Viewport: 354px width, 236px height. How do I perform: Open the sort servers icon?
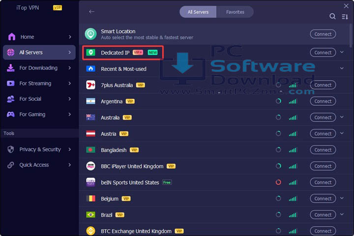345,17
